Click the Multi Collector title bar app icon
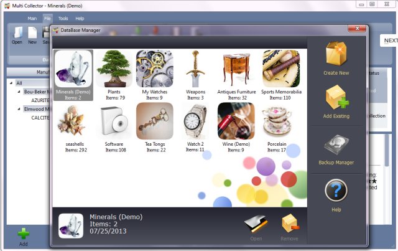 pyautogui.click(x=7, y=6)
